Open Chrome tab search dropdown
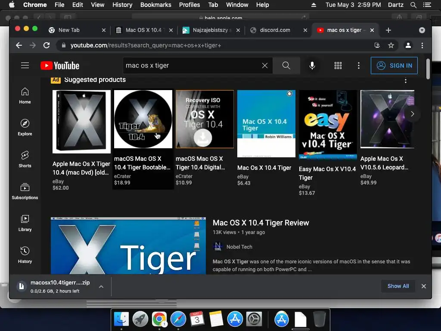The height and width of the screenshot is (331, 441). [422, 30]
